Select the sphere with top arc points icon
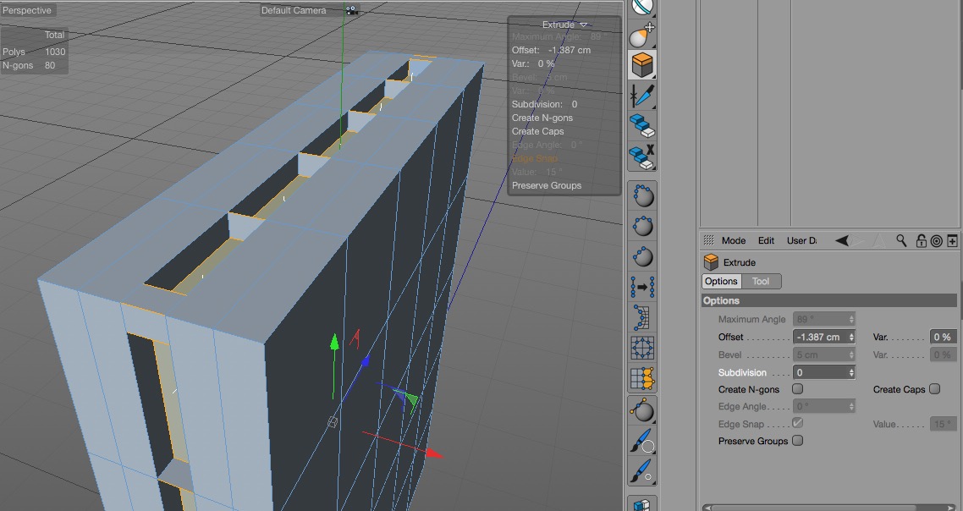The width and height of the screenshot is (963, 511). point(642,226)
